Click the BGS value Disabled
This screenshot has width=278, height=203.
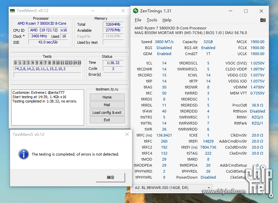(x=164, y=48)
